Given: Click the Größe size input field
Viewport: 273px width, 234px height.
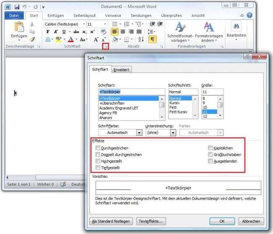Looking at the screenshot, I should point(213,92).
